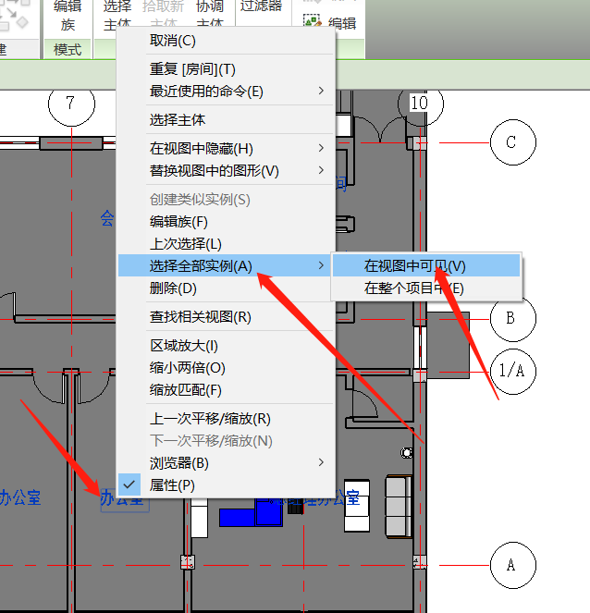Select grid bubble 10 at the top
The width and height of the screenshot is (590, 613).
(419, 103)
